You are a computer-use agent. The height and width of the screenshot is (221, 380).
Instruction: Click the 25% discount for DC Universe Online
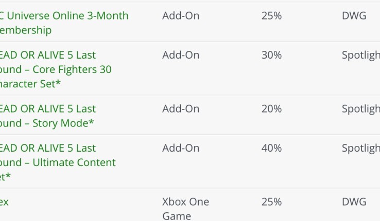271,16
